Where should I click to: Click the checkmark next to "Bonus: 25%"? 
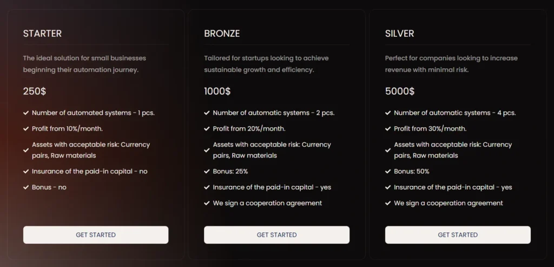pos(207,171)
